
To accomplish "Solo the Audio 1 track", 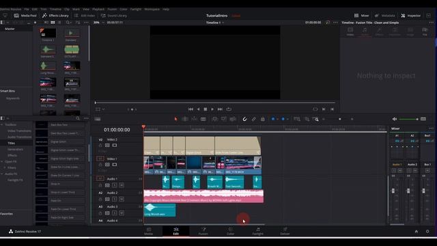I will [x=114, y=185].
